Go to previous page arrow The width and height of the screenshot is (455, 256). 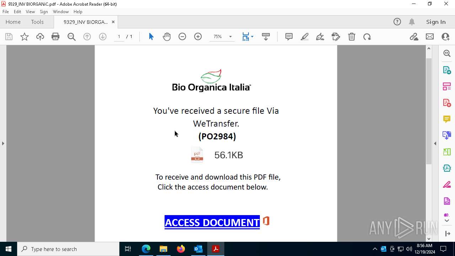[87, 37]
